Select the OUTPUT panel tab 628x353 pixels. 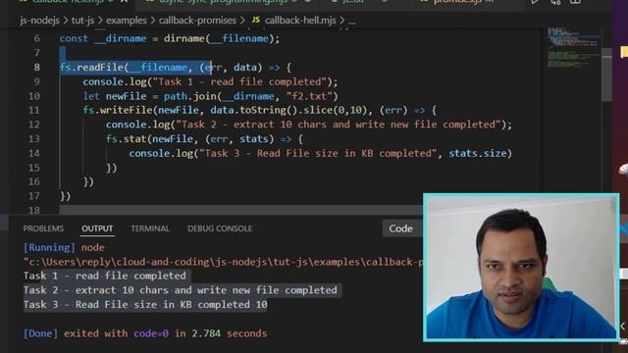[x=97, y=228]
